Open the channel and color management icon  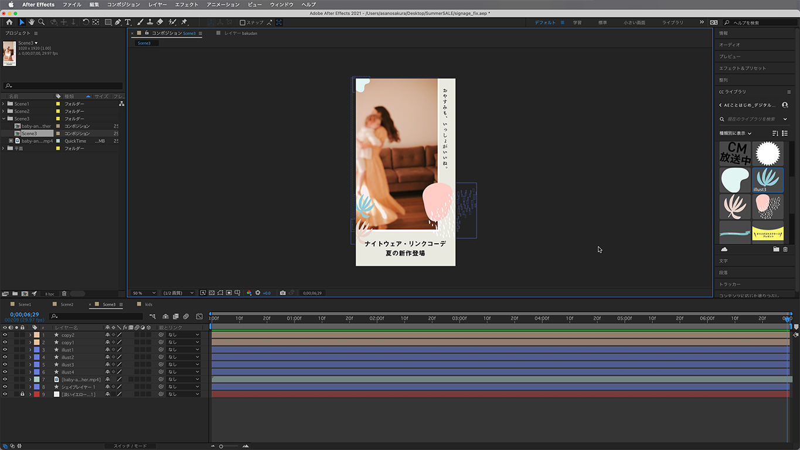point(249,293)
